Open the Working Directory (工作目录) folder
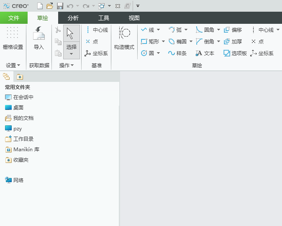Viewport: 282px width, 226px height. point(19,139)
